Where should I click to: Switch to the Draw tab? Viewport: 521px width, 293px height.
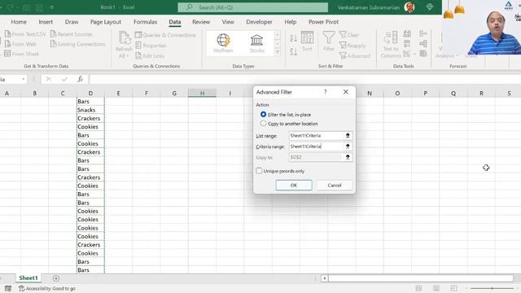coord(72,22)
